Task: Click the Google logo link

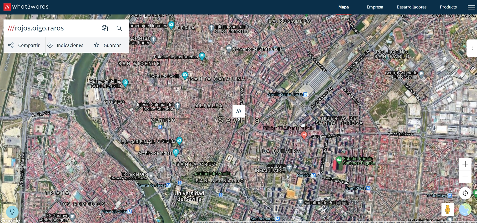Action: (10, 221)
